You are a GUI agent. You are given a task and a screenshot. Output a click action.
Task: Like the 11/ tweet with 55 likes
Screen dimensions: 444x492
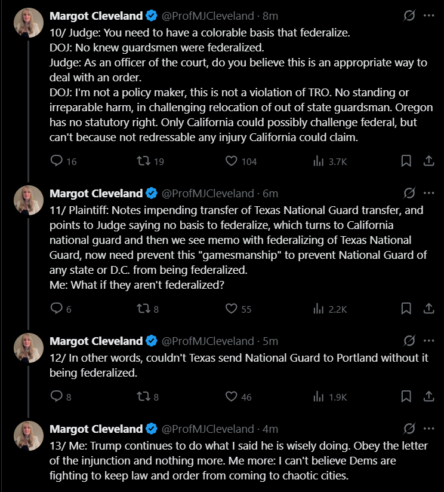232,308
